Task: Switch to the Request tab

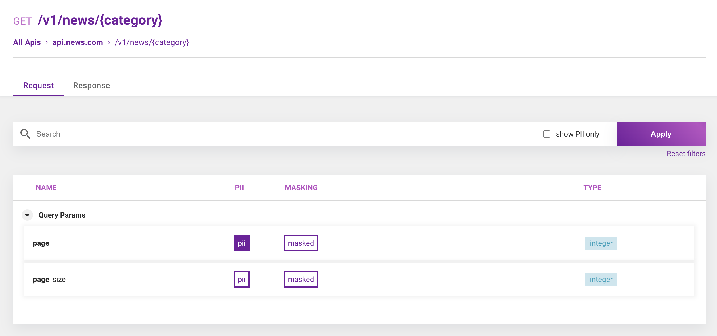Action: [x=38, y=85]
